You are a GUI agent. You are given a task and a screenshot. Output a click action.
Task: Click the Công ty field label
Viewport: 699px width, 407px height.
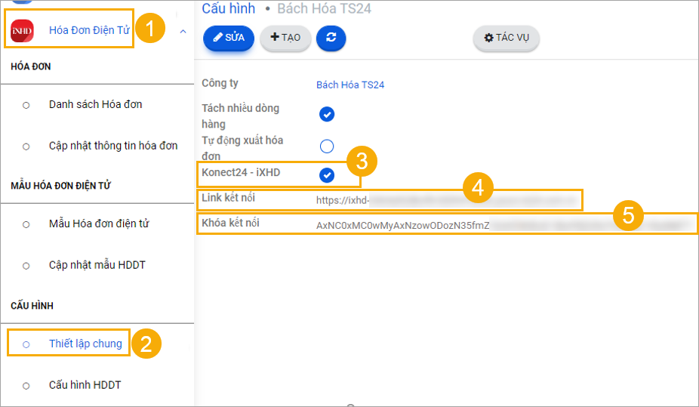220,83
